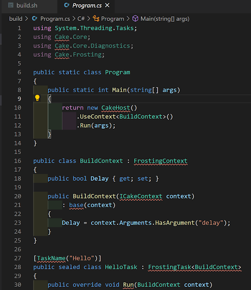Select the Program.cs editor tab

[x=87, y=5]
